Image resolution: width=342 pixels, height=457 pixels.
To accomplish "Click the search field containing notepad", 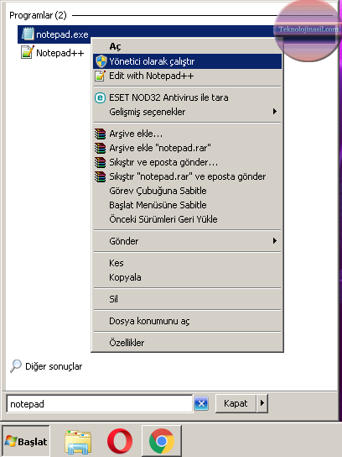I will point(100,404).
